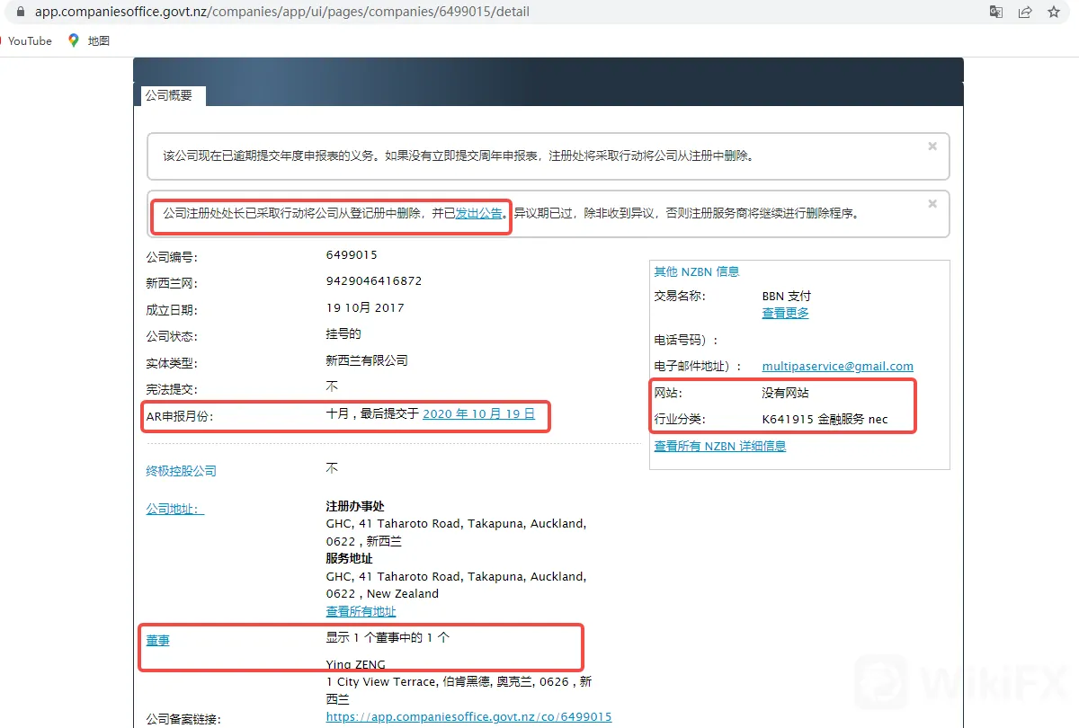Click the 新西兰网 label

tap(171, 283)
